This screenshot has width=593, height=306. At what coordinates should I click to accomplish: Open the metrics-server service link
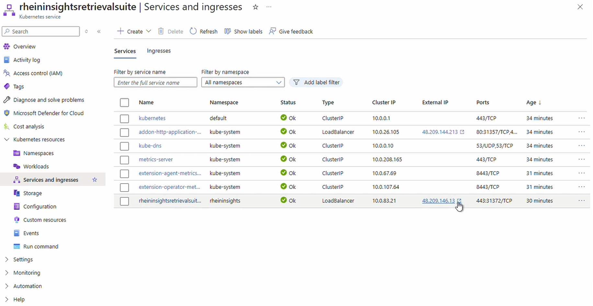click(x=156, y=159)
